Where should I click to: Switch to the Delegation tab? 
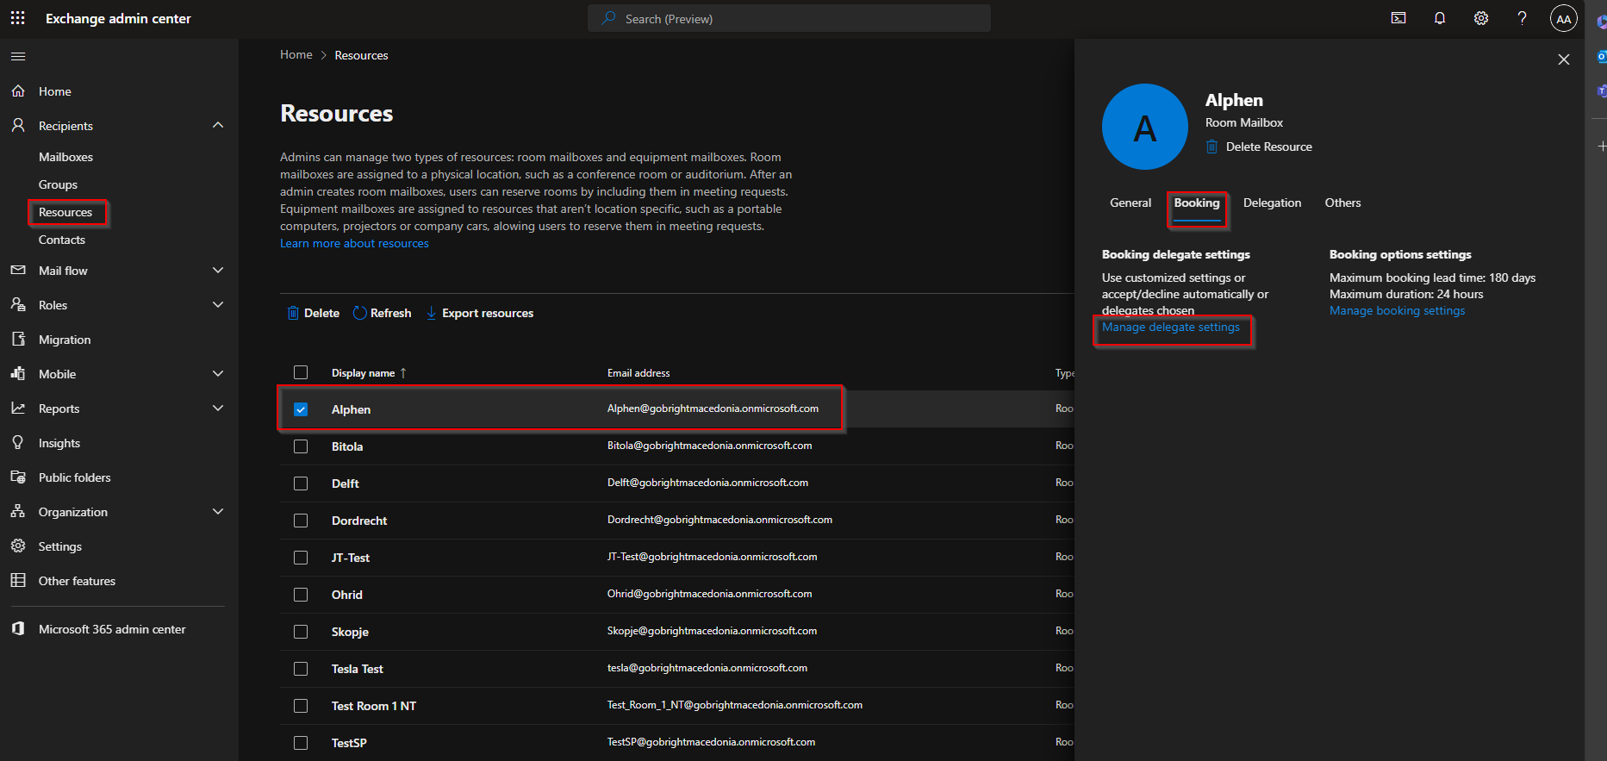[1272, 203]
